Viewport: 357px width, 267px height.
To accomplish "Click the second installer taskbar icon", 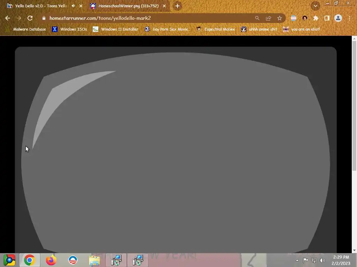I will [x=138, y=260].
